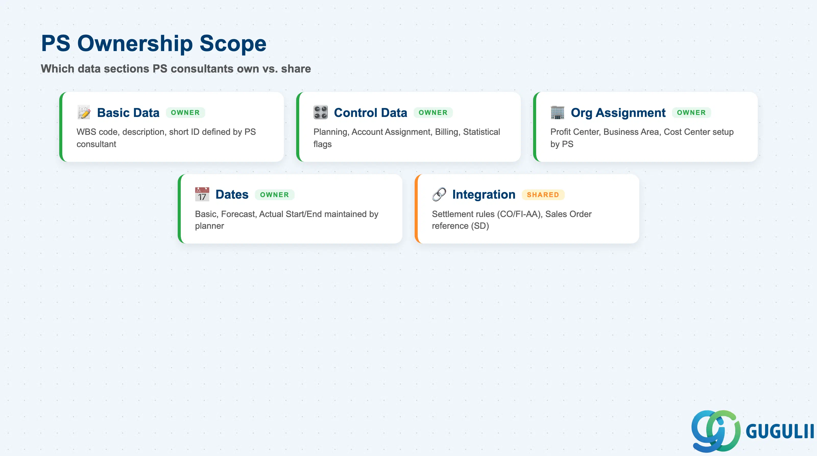The width and height of the screenshot is (817, 456).
Task: Click the subtitle about PS consultants own vs. share
Action: (x=176, y=68)
